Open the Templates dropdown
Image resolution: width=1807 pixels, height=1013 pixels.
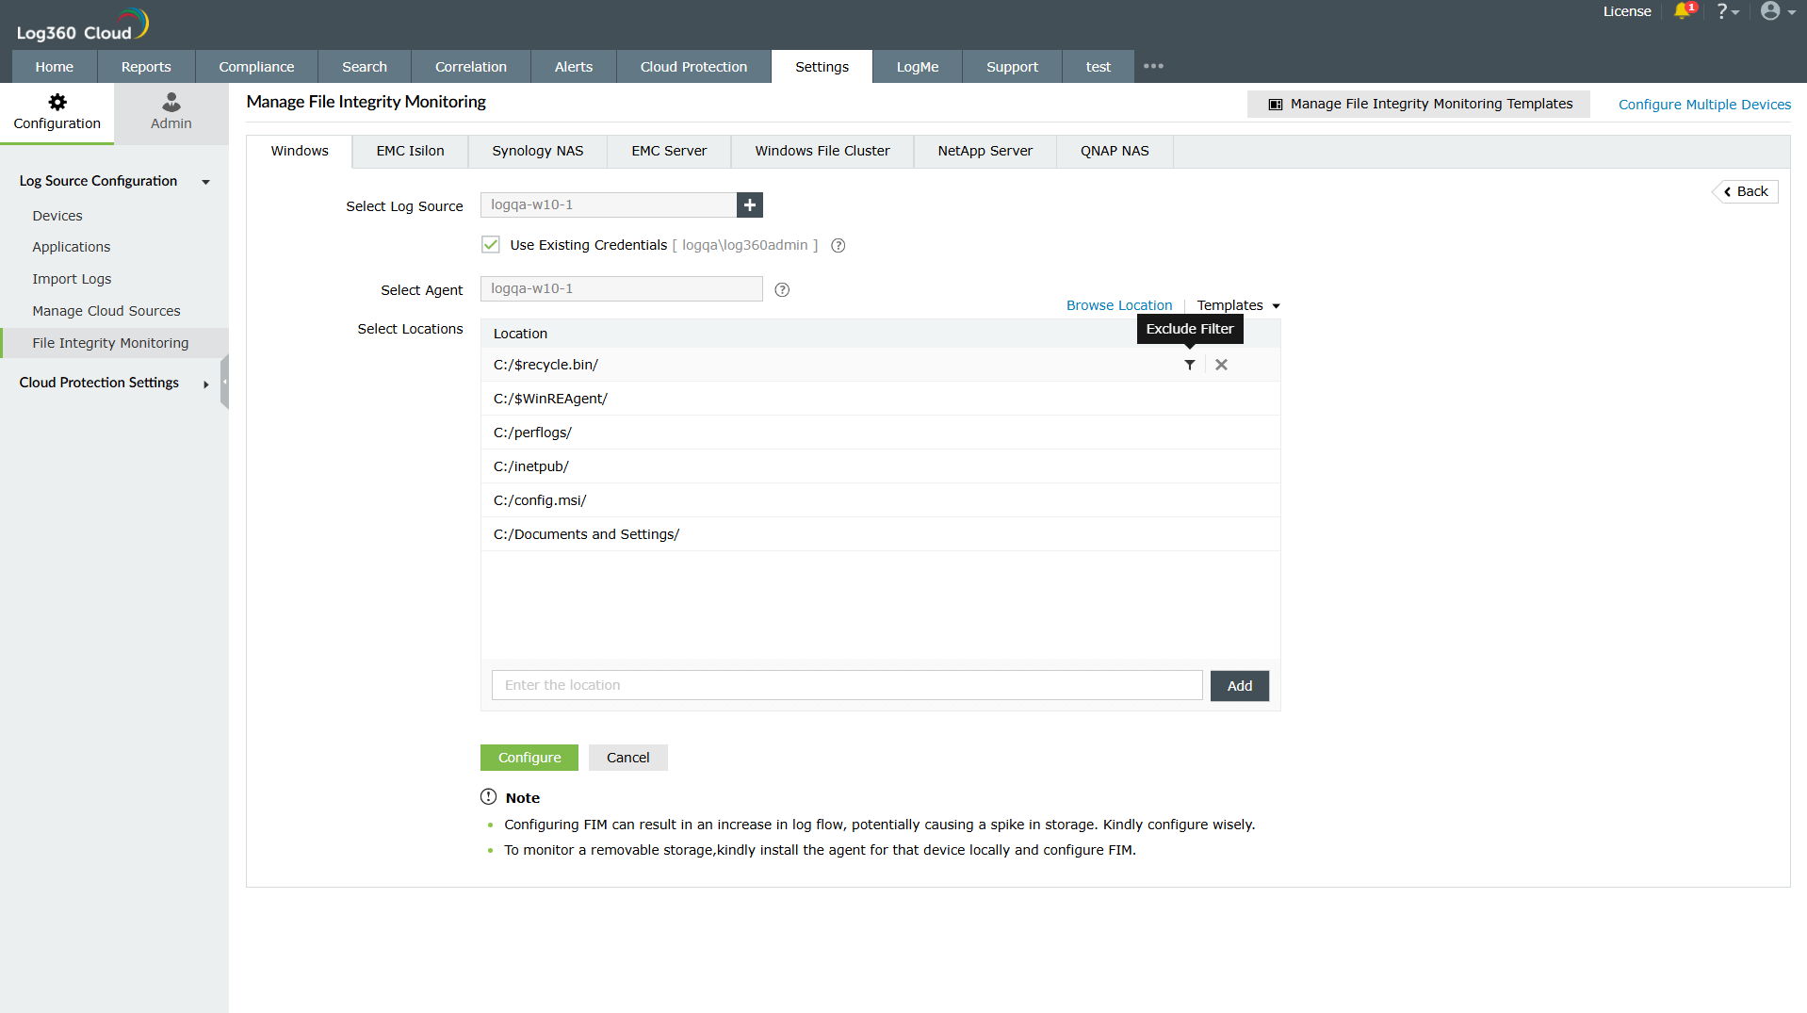1236,304
